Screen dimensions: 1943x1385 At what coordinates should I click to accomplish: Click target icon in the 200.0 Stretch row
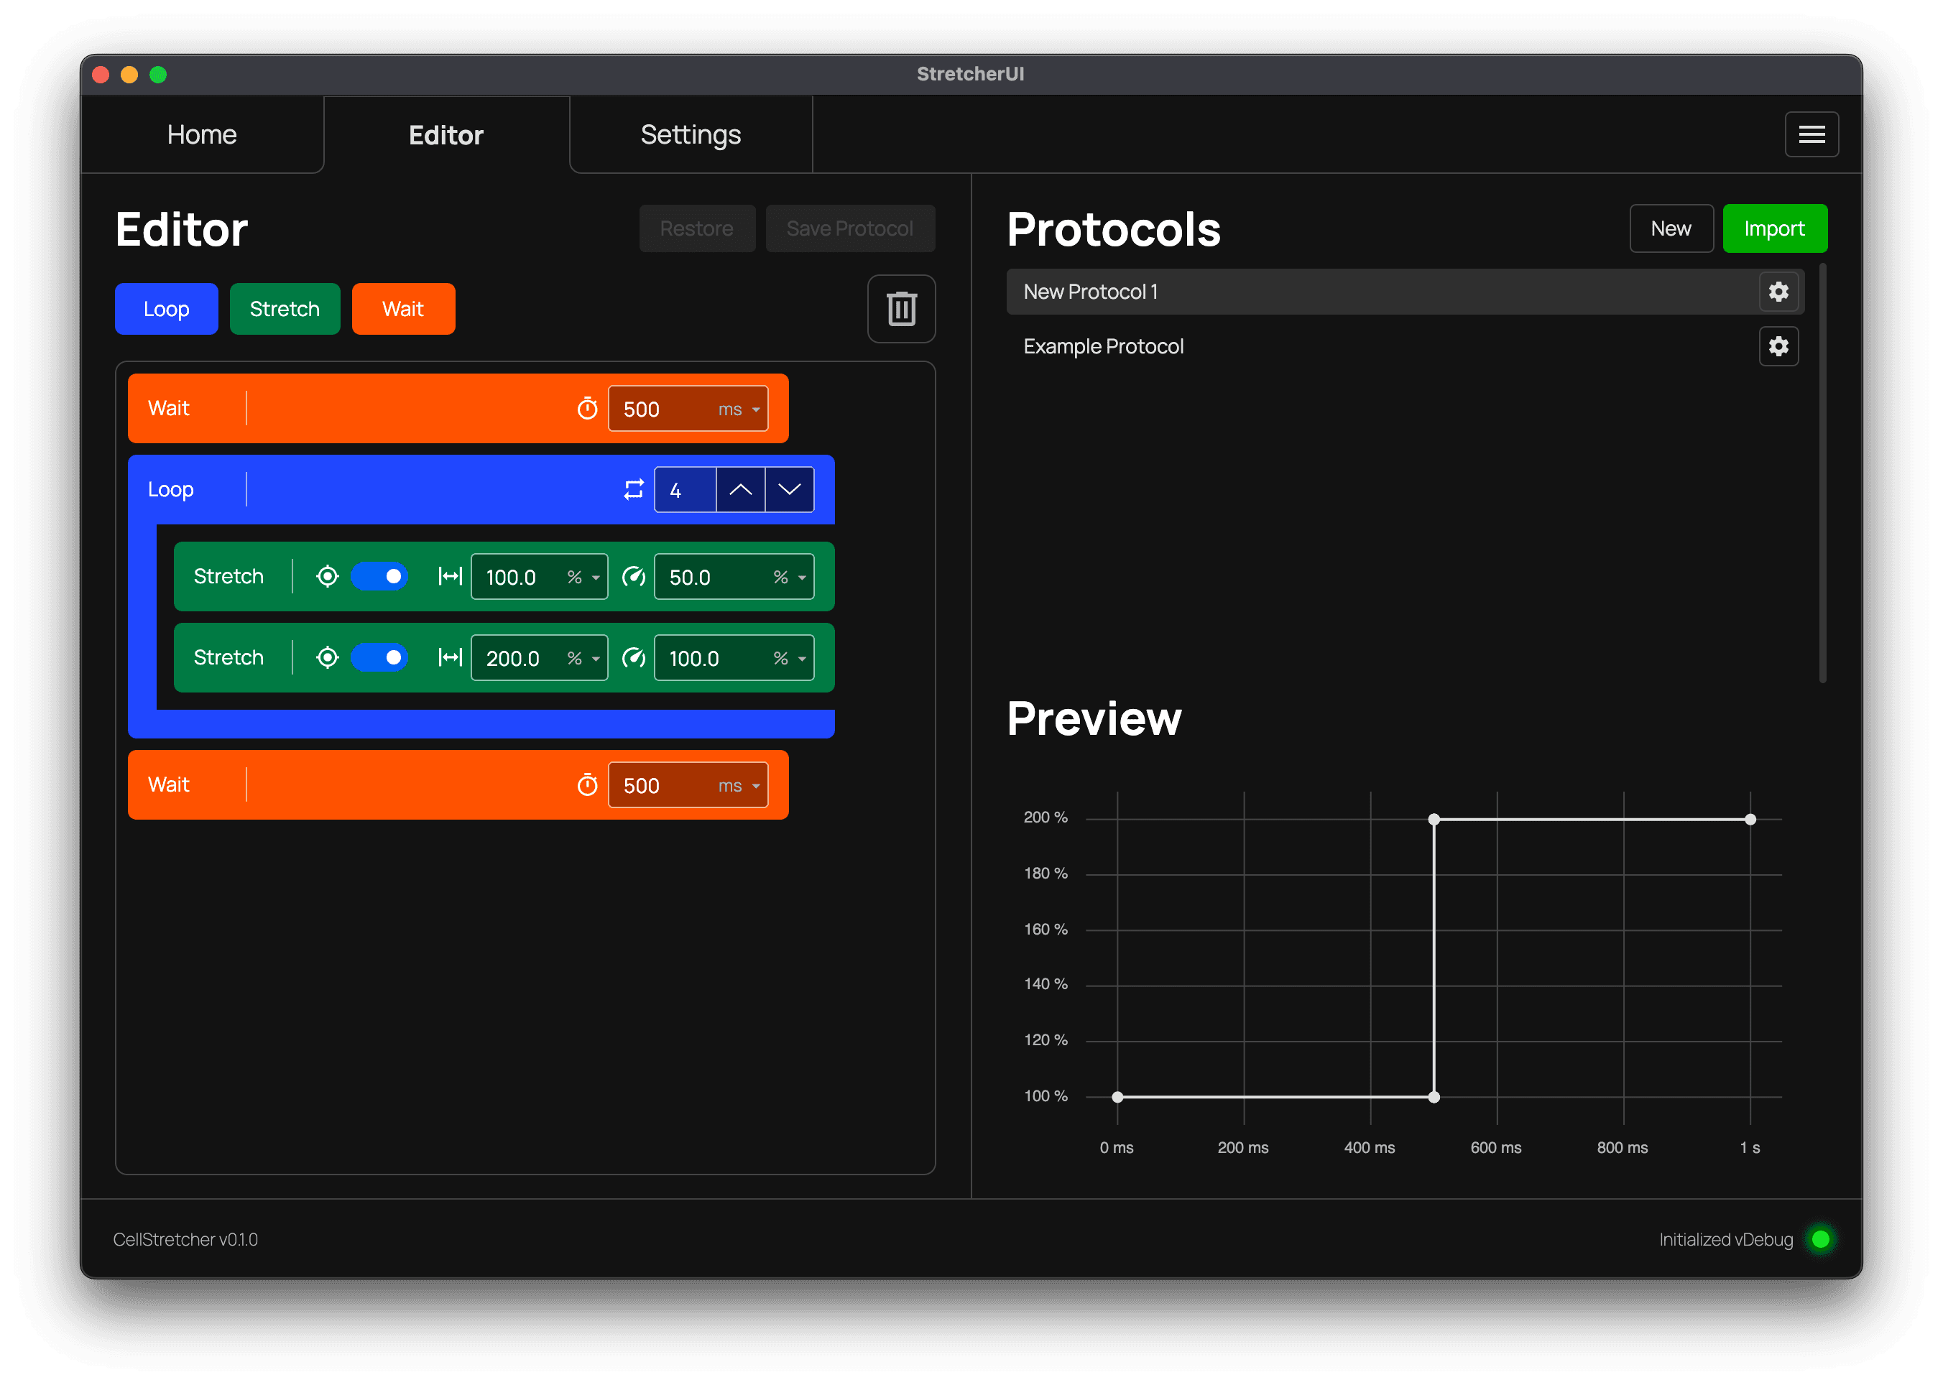click(x=328, y=657)
